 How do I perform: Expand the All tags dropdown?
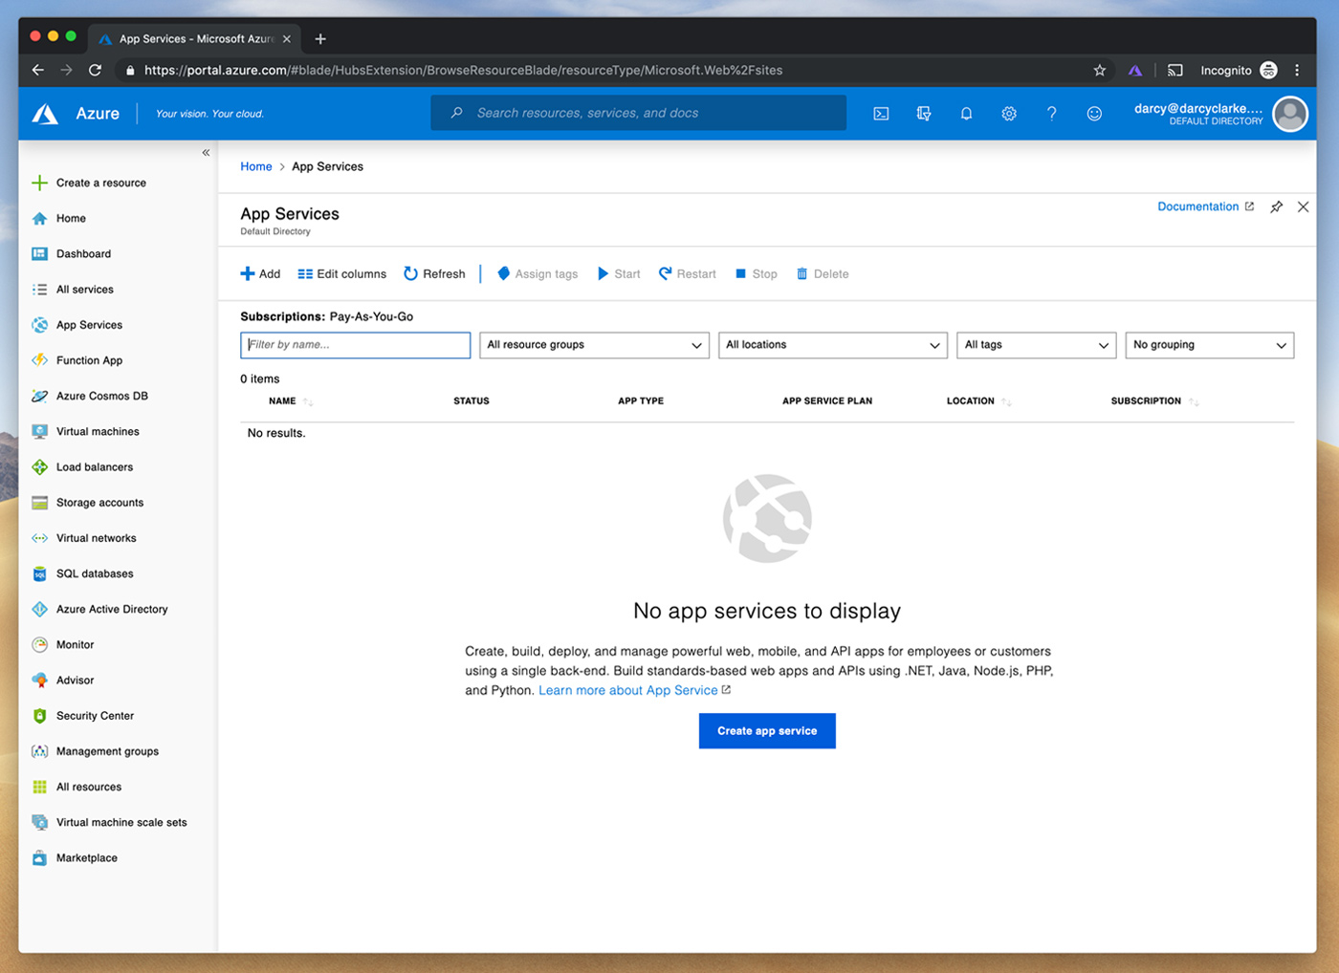coord(1036,345)
